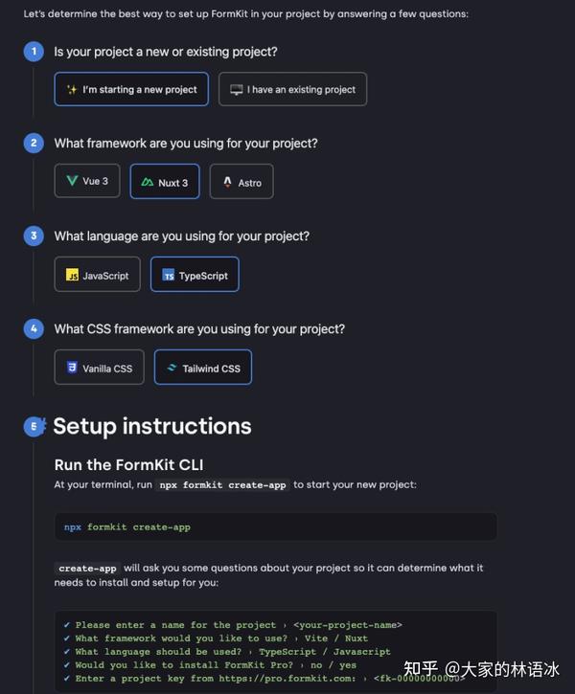Click the blue TS logo icon
Screen dimensions: 575x694
point(169,275)
